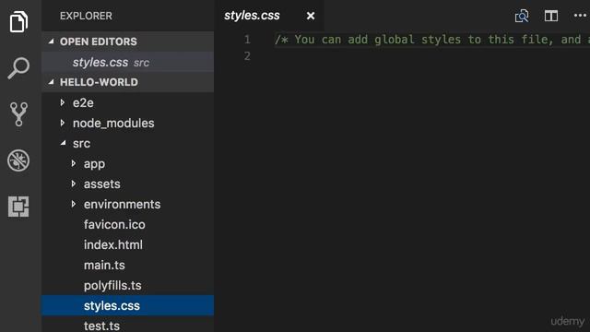
Task: Open favicon.ico in the file tree
Action: [114, 225]
